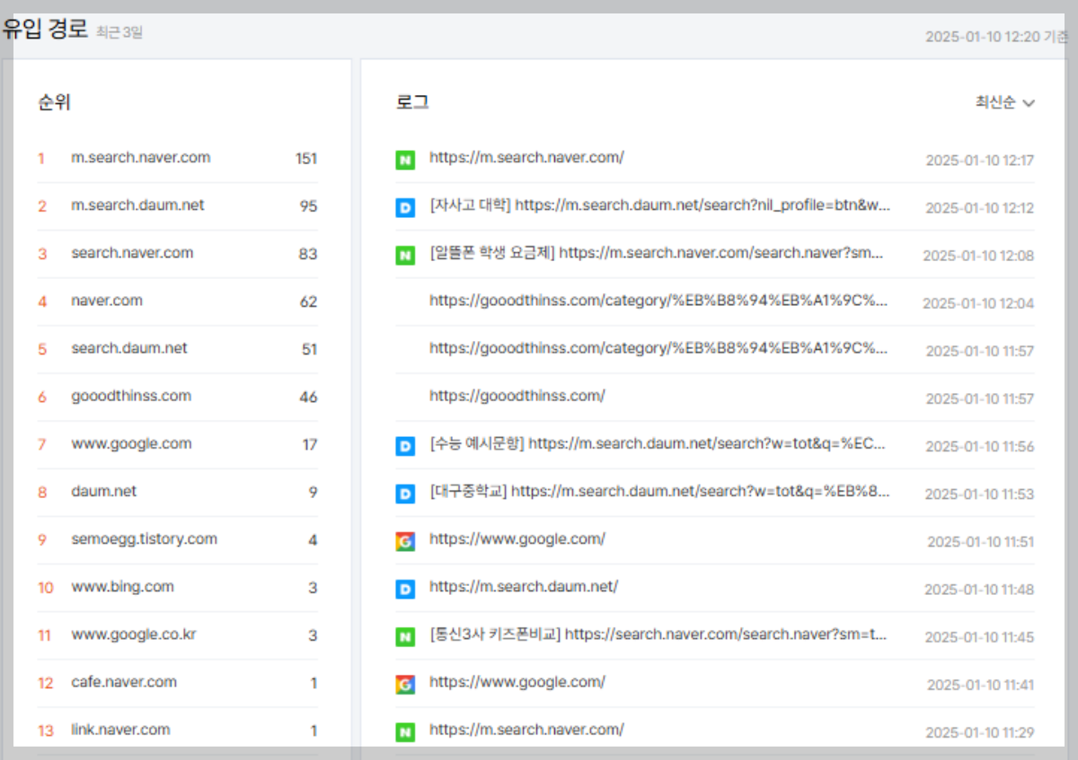The image size is (1078, 760).
Task: Select rank 8 daum.net row
Action: pos(178,491)
